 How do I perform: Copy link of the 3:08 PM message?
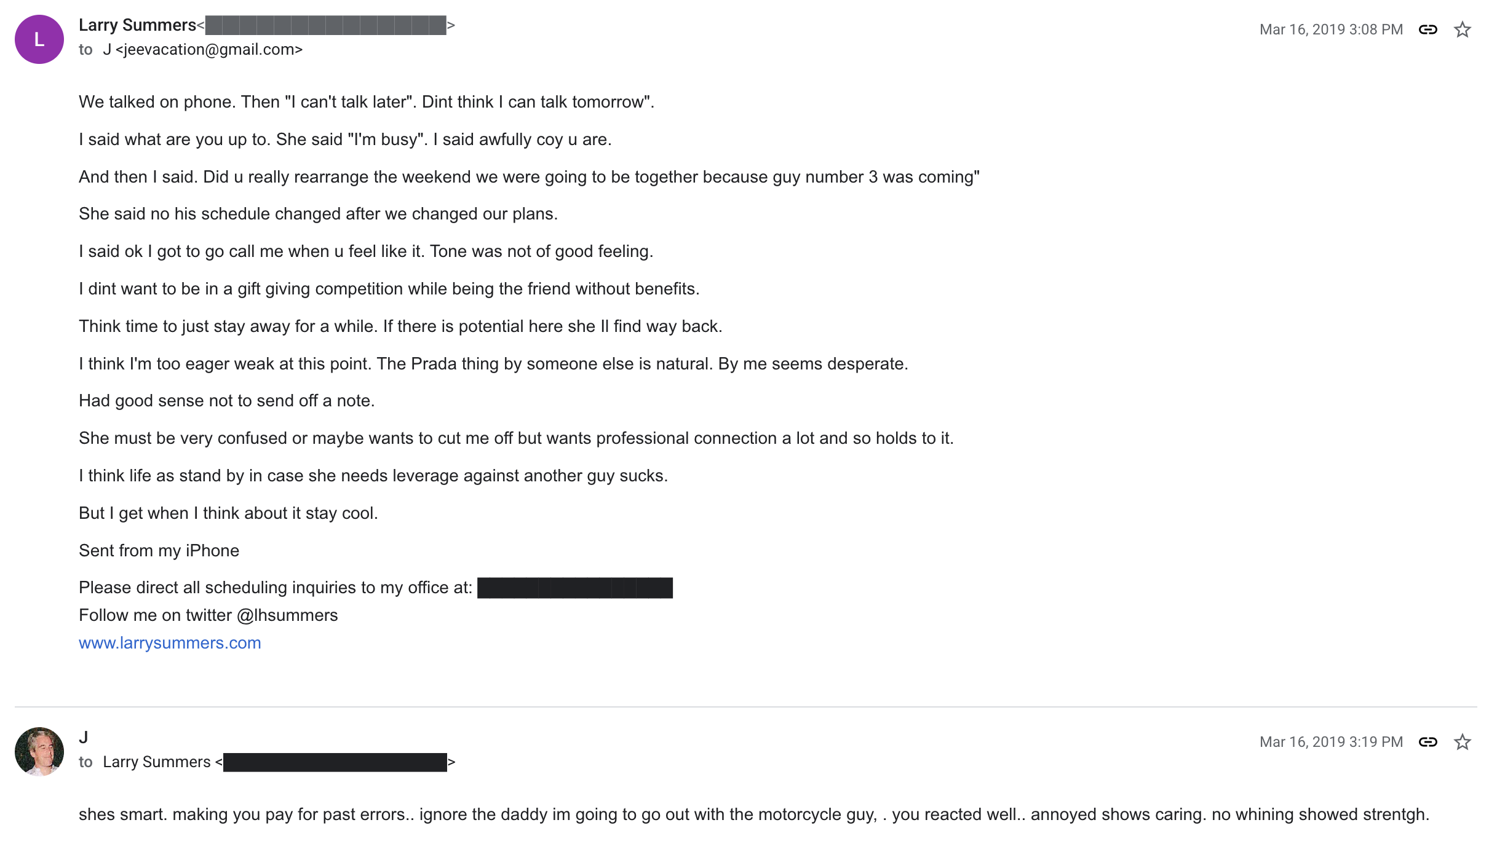tap(1428, 30)
